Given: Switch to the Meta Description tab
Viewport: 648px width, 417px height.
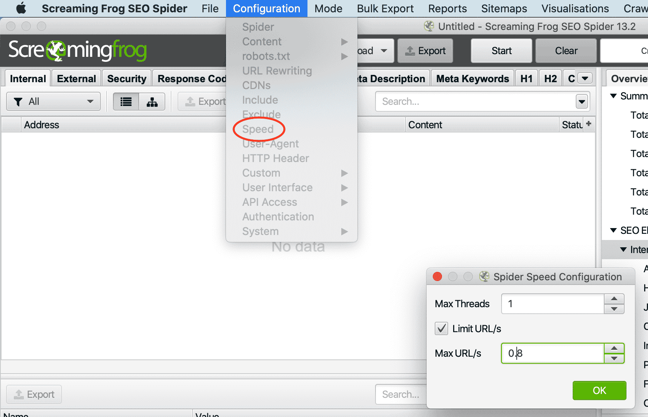Looking at the screenshot, I should coord(393,78).
